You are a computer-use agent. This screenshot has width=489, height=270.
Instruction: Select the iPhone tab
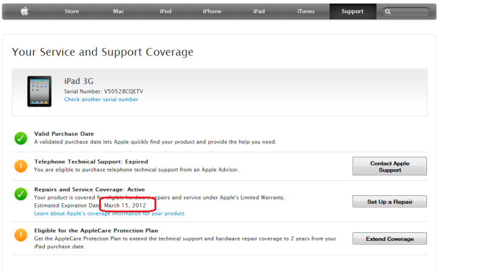212,12
